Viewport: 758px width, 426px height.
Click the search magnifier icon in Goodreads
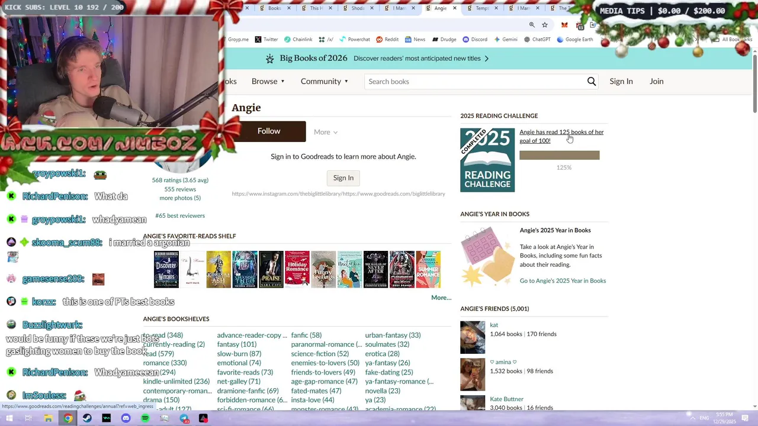point(591,82)
